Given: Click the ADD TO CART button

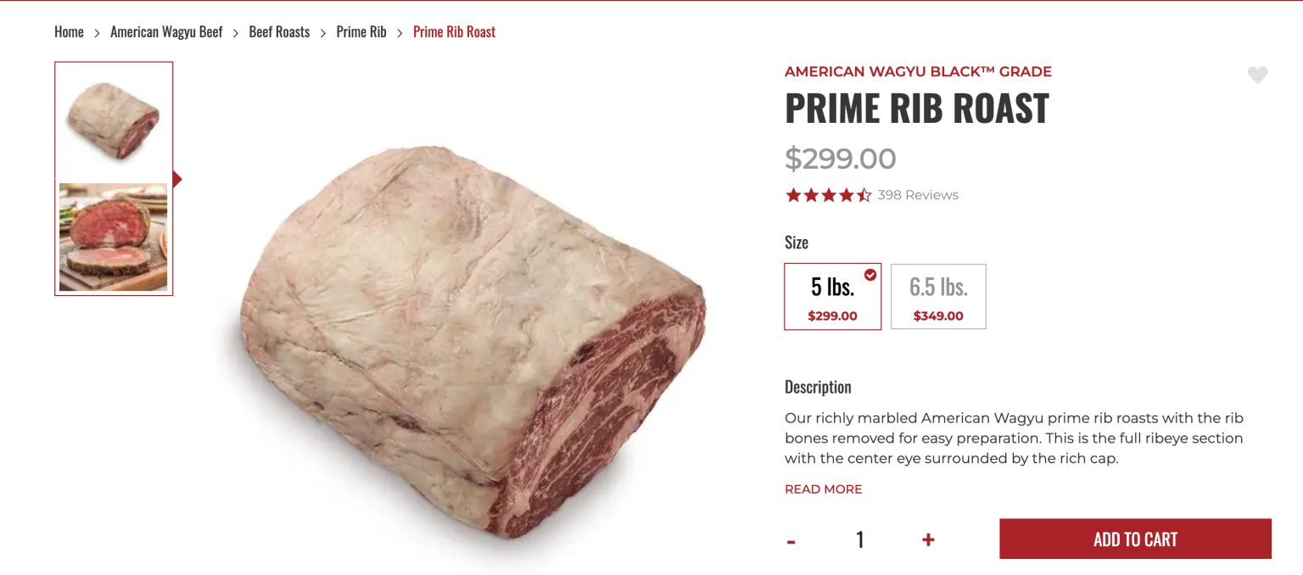Looking at the screenshot, I should (x=1134, y=539).
